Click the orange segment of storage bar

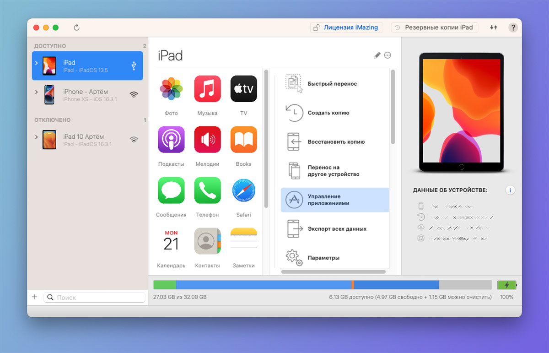click(353, 285)
